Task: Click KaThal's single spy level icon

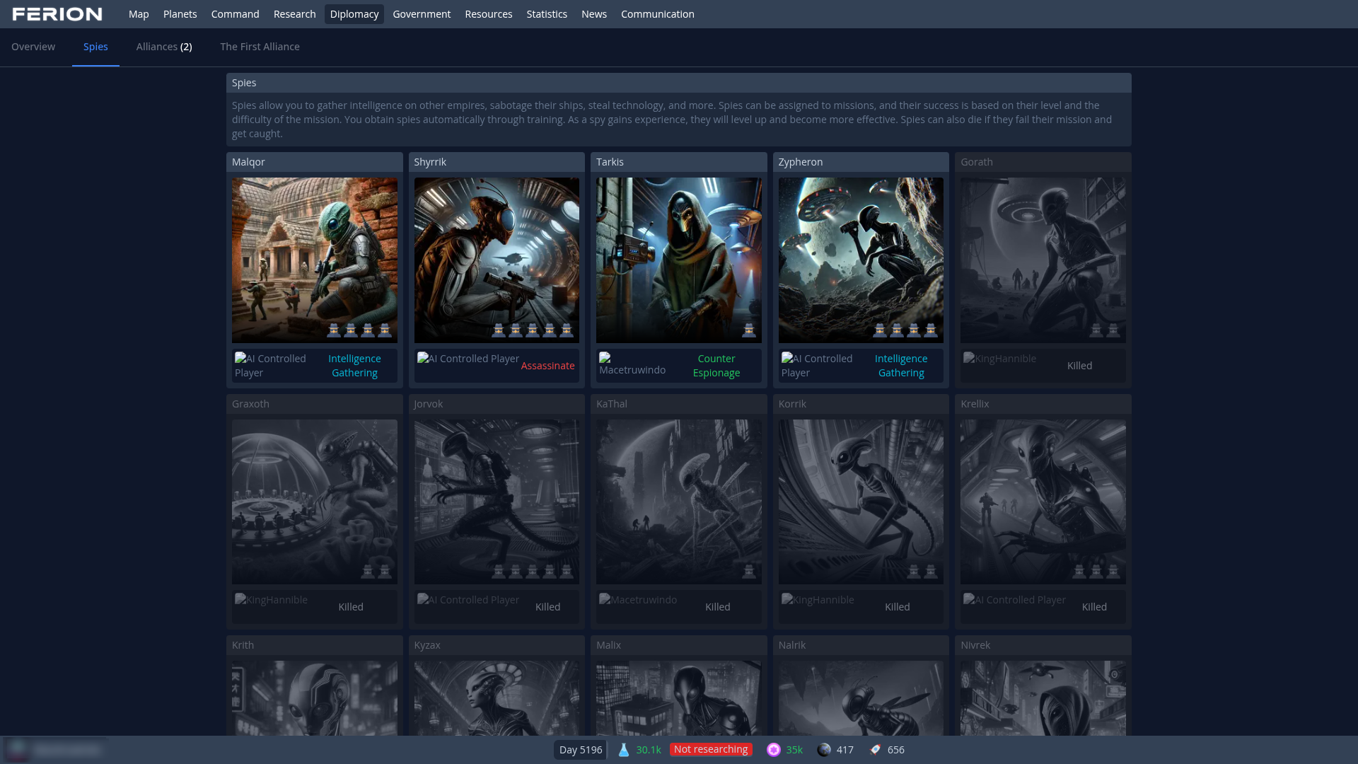Action: point(749,572)
